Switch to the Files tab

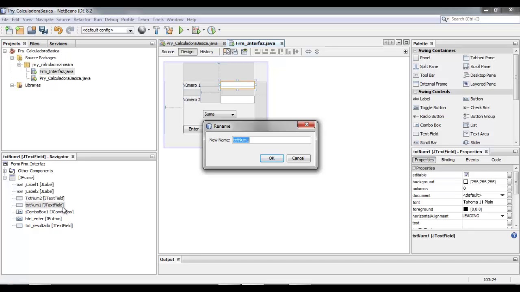pyautogui.click(x=35, y=43)
